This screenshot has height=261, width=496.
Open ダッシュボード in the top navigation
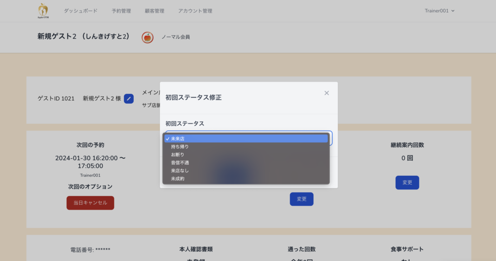pyautogui.click(x=80, y=11)
